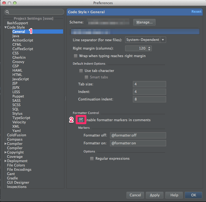
Task: Click the Apply button
Action: point(154,195)
